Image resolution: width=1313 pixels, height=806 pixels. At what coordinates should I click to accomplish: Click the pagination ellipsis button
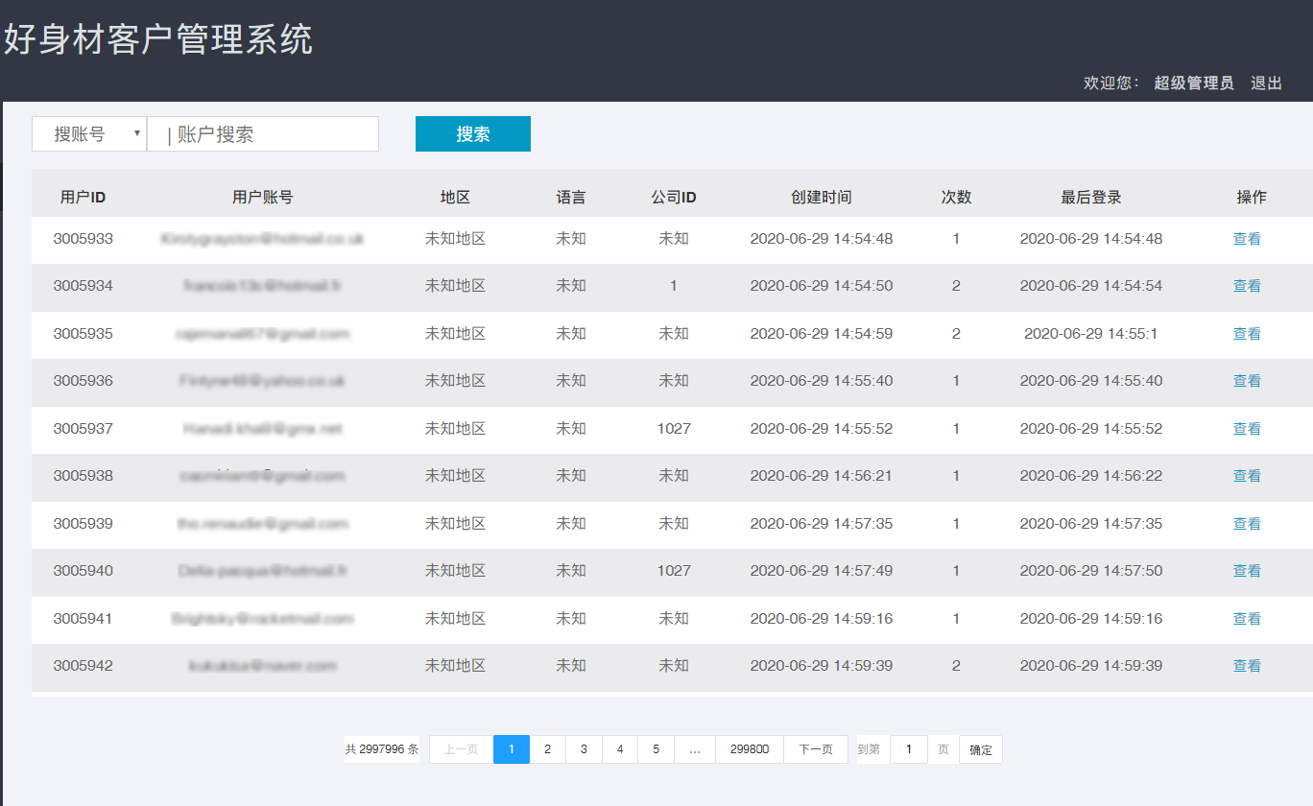coord(694,749)
